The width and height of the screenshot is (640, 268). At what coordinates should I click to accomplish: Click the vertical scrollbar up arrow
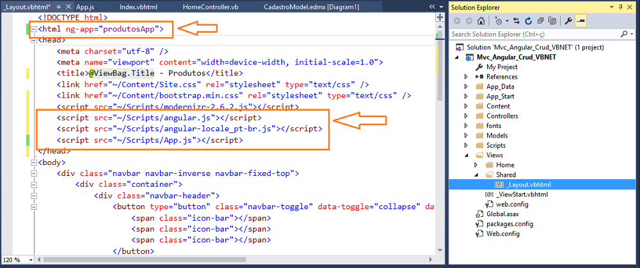(x=440, y=26)
